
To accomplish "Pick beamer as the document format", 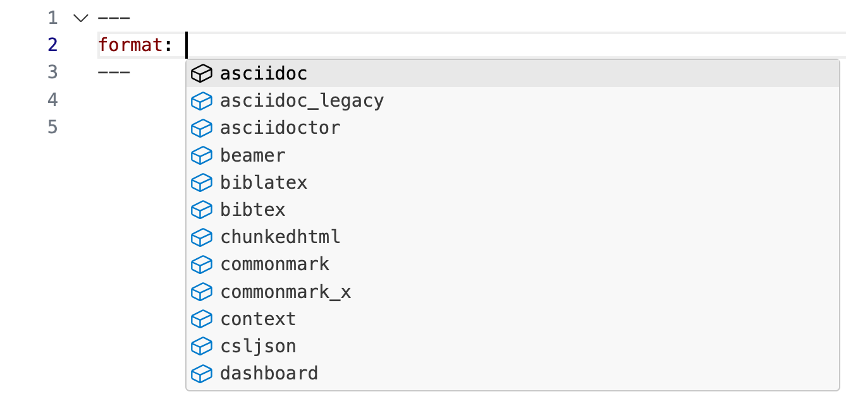I will (x=252, y=155).
